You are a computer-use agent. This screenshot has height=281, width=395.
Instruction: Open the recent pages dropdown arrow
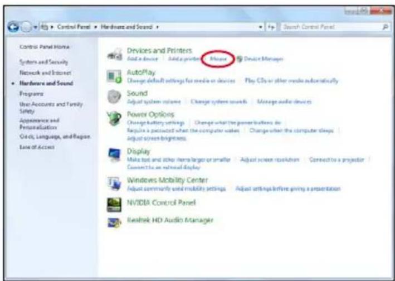click(36, 27)
